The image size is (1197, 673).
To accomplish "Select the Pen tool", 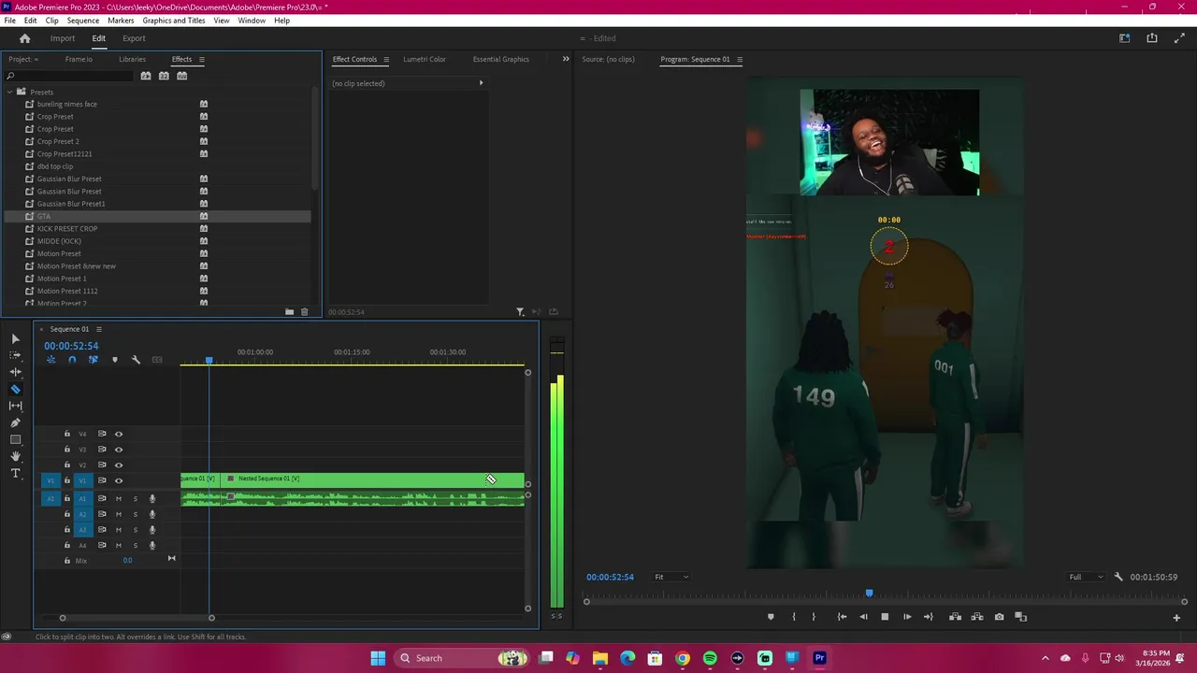I will 15,422.
